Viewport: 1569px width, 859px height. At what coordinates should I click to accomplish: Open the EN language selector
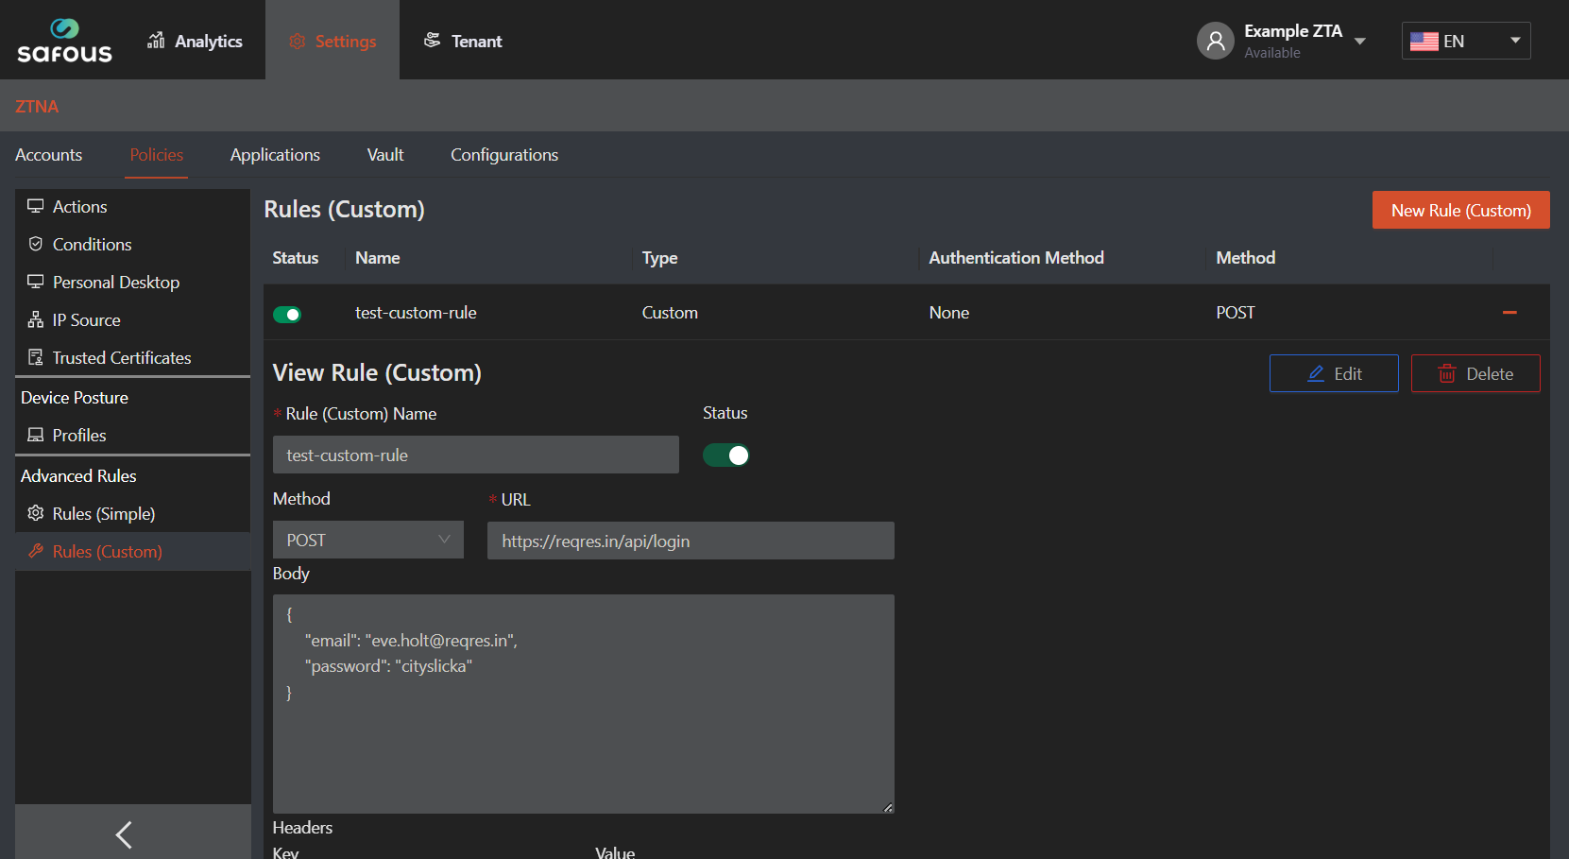pos(1465,41)
